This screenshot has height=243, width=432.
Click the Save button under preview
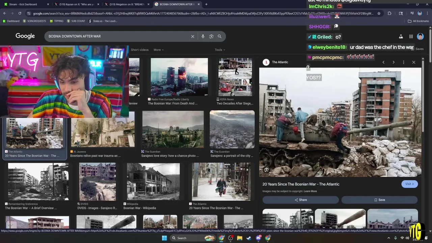pos(379,200)
